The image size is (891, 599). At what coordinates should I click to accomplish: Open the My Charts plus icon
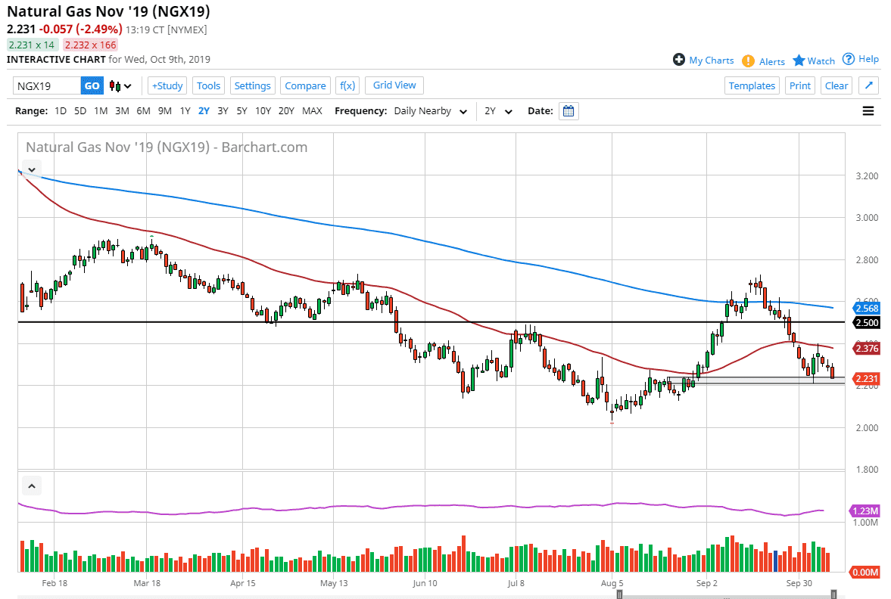pos(678,60)
